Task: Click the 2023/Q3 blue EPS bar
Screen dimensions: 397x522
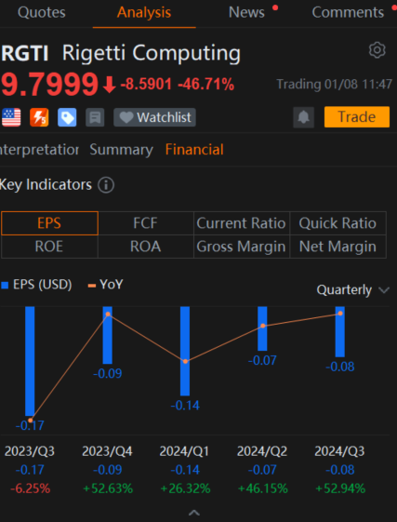Action: (x=30, y=361)
